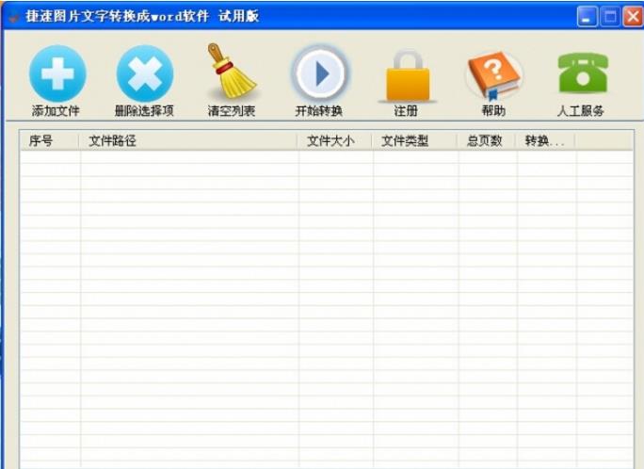Sort by the 文件路径 column header
Screen dimensions: 644x469
click(187, 141)
